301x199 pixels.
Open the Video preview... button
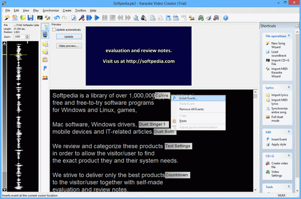pos(69,46)
